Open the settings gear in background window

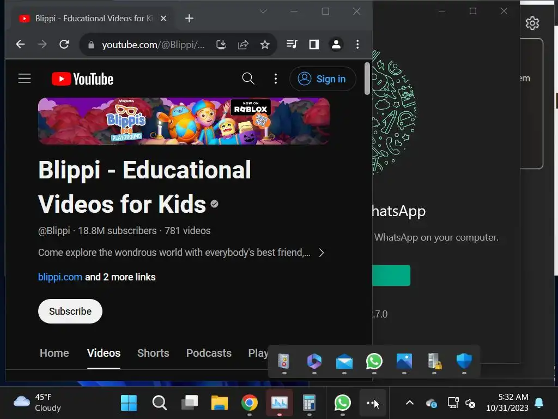click(532, 23)
